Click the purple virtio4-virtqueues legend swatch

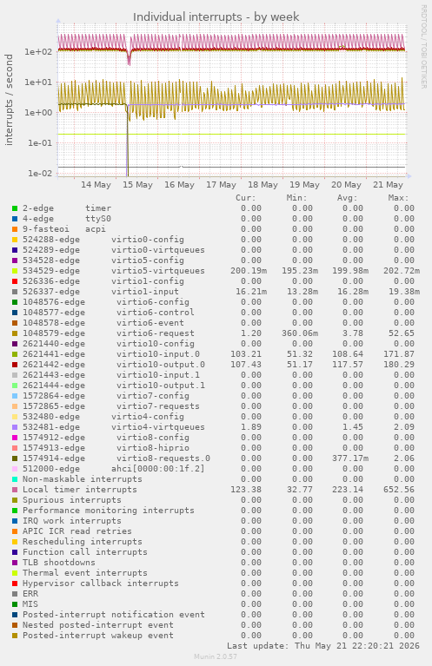[x=15, y=427]
